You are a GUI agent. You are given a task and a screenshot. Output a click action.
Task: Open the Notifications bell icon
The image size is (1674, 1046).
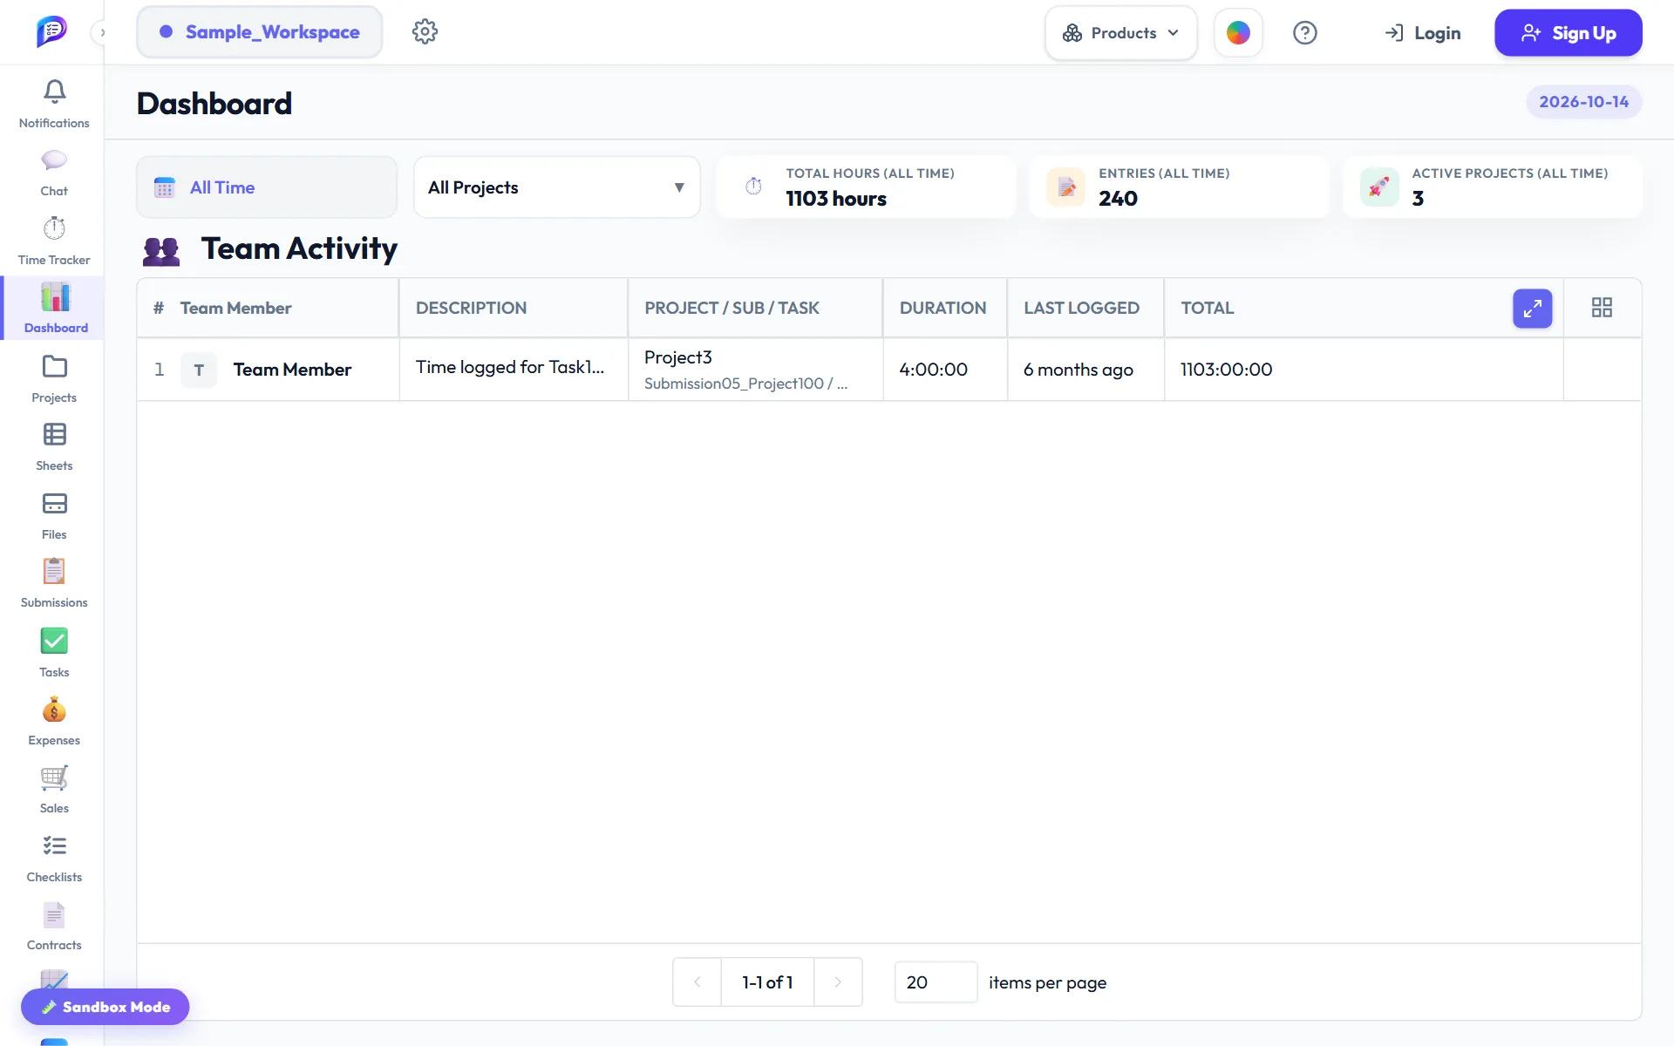[x=54, y=92]
